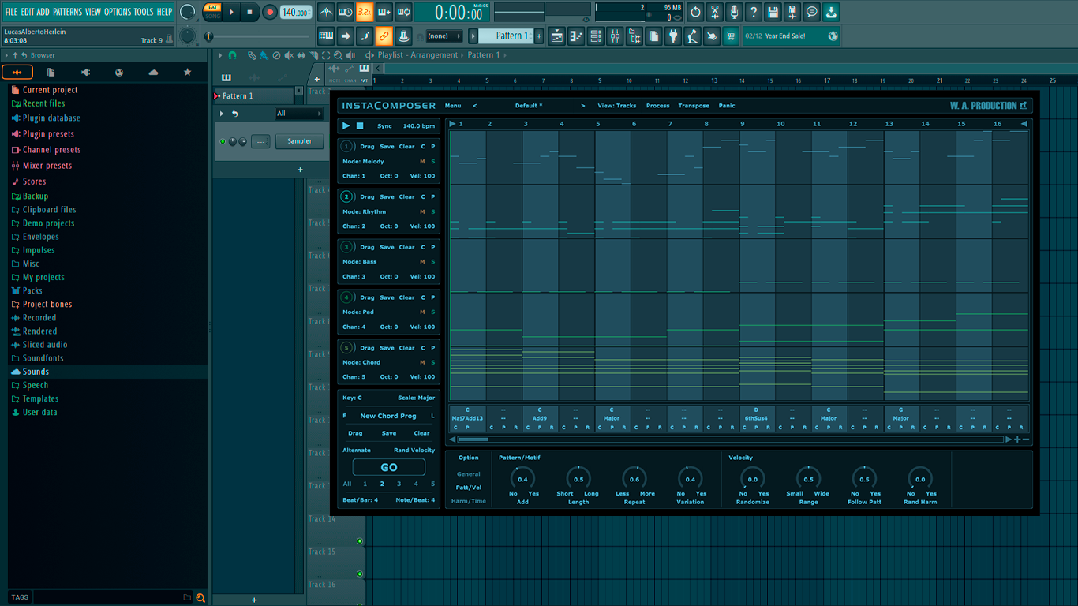Open the shopping cart content library icon

tap(731, 36)
